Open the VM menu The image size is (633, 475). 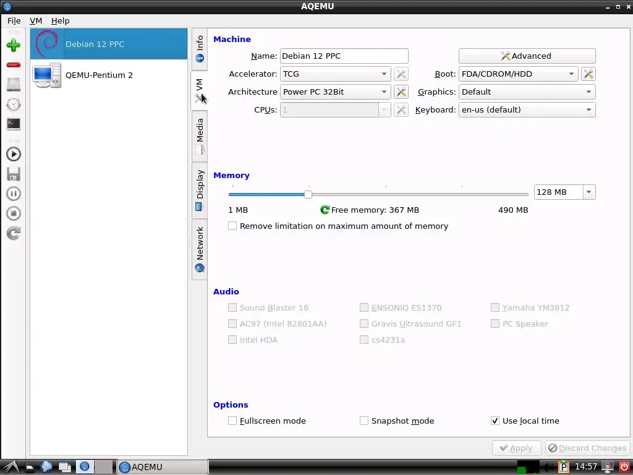coord(35,20)
